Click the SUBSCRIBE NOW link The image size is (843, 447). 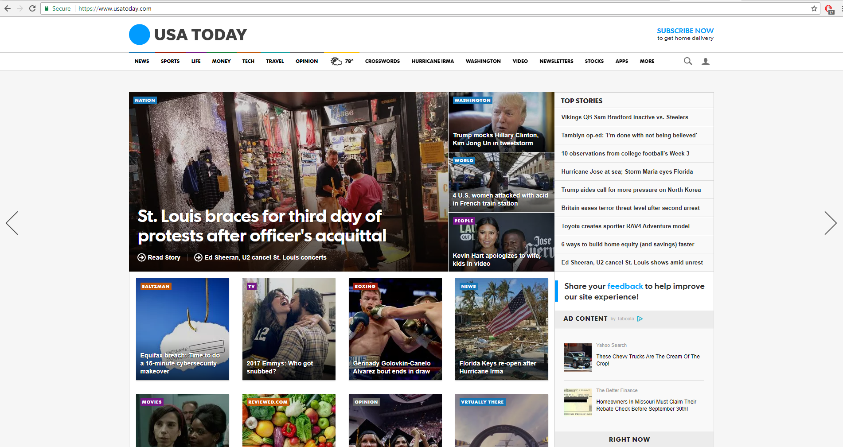coord(685,31)
